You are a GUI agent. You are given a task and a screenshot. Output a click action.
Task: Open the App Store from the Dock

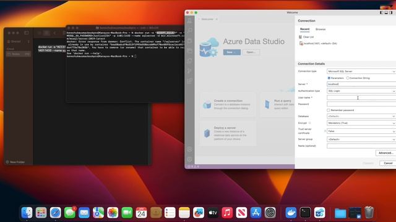coord(256,213)
